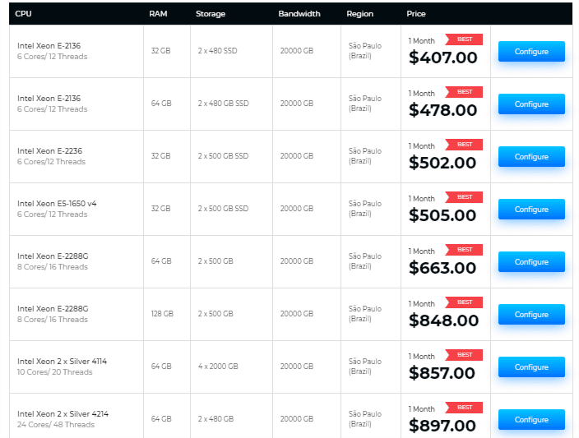Click the BEST badge above $407.00
Viewport: 579px width, 438px height.
[x=464, y=39]
